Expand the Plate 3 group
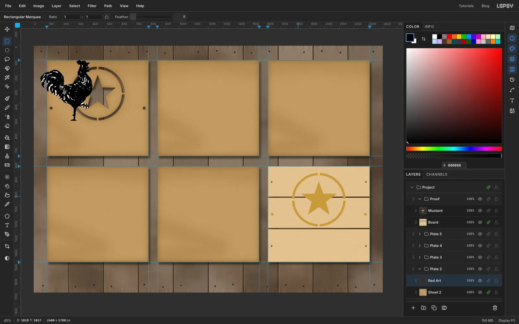The width and height of the screenshot is (519, 324). [420, 257]
